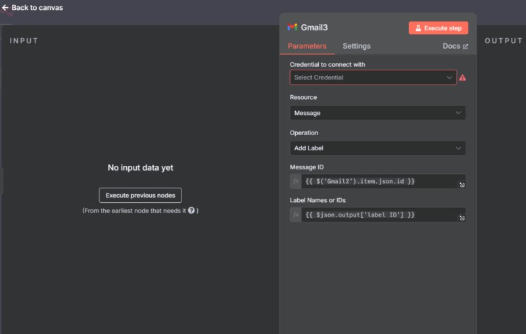Click the 'Operation' label
This screenshot has width=526, height=334.
pos(304,133)
